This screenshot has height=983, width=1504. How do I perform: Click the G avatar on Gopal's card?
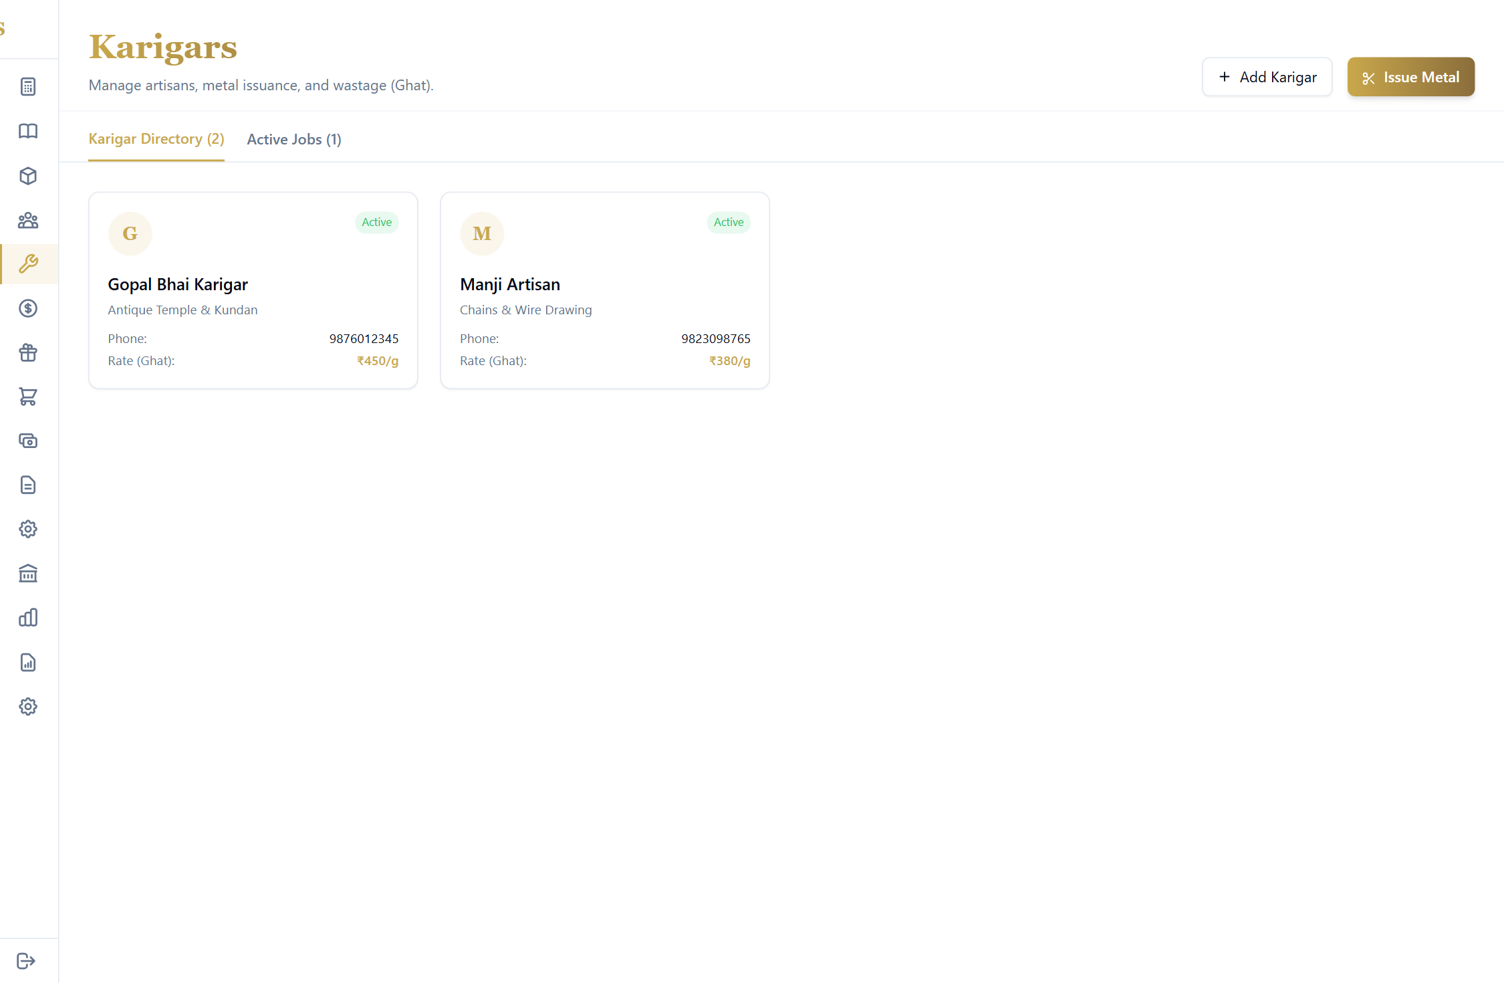pyautogui.click(x=130, y=233)
